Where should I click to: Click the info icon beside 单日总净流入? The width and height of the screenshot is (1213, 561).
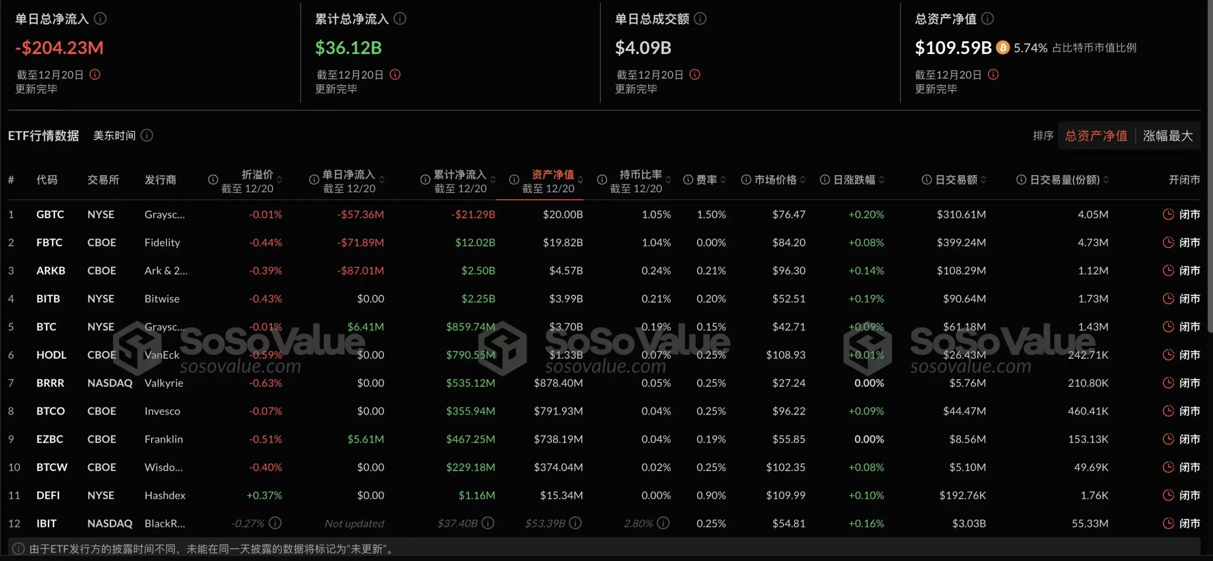click(99, 18)
